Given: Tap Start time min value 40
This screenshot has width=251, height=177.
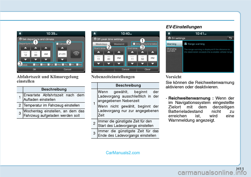Looking at the screenshot, I should tap(109, 58).
